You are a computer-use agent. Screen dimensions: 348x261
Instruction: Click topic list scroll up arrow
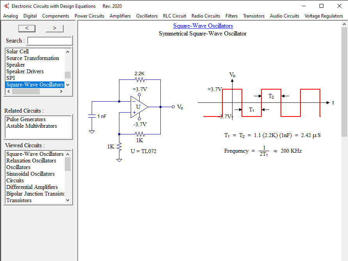point(68,52)
